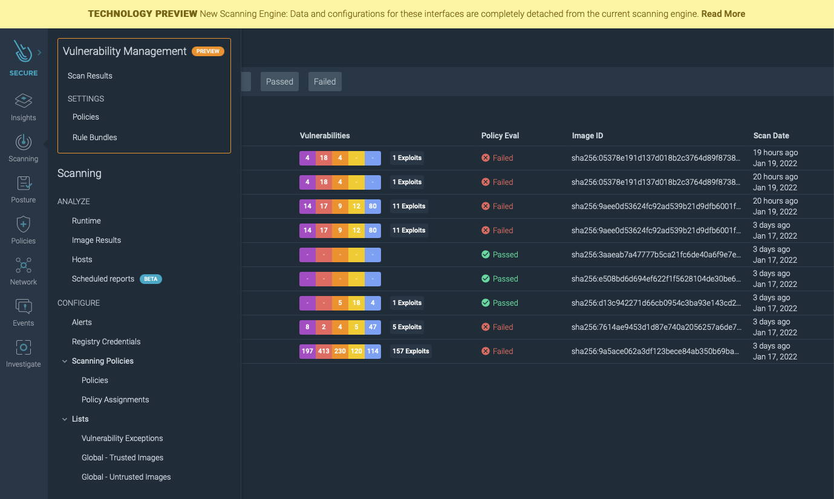Image resolution: width=834 pixels, height=499 pixels.
Task: Open Image Results under Analyze
Action: [97, 240]
